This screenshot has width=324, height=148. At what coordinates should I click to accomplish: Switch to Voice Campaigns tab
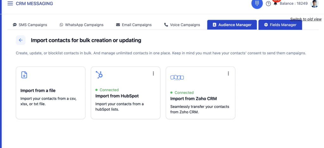coord(182,25)
